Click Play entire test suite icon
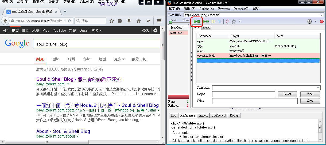Image resolution: width=326 pixels, height=145 pixels. point(197,22)
